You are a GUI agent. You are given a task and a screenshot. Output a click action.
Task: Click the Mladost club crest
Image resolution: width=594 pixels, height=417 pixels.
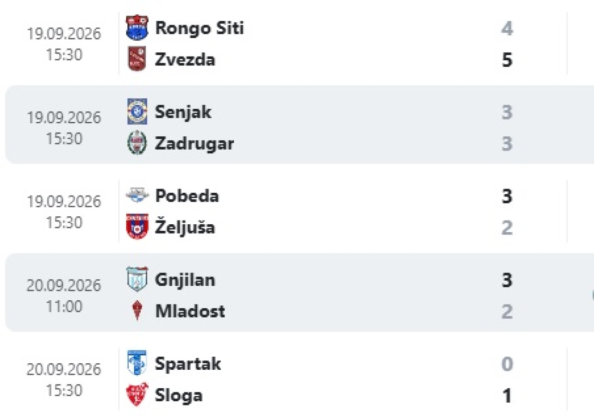137,311
